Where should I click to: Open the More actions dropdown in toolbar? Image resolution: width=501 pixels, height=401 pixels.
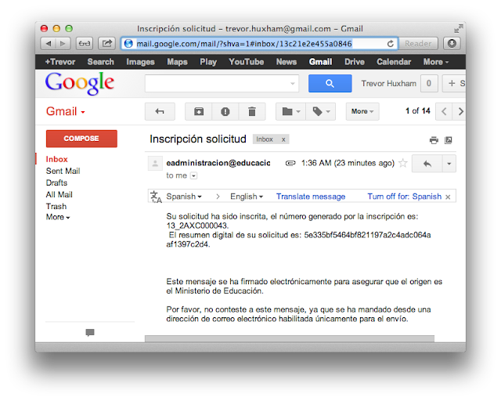362,111
